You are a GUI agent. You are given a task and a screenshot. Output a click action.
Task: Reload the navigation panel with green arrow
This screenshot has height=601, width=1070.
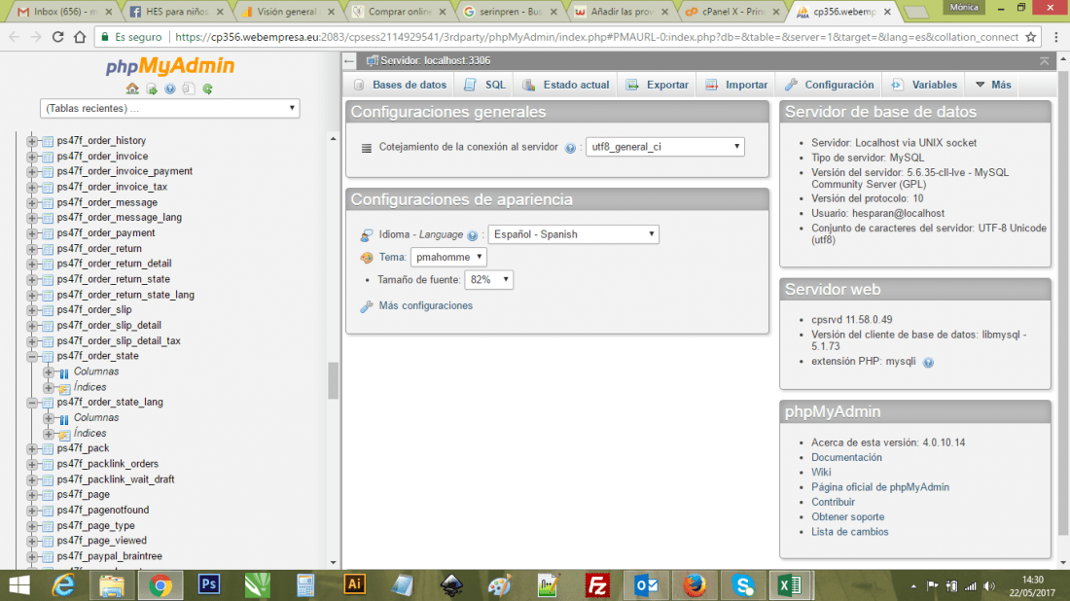click(207, 88)
